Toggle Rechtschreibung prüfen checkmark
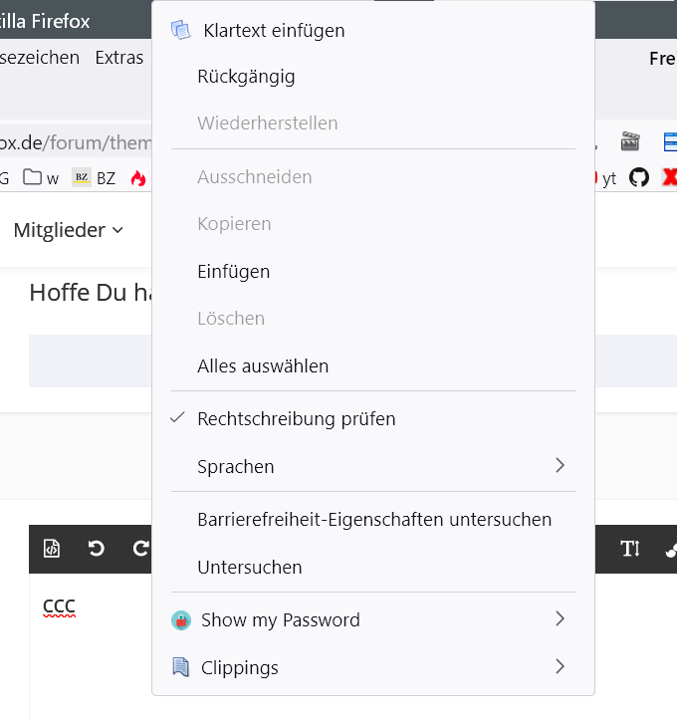 pos(178,418)
